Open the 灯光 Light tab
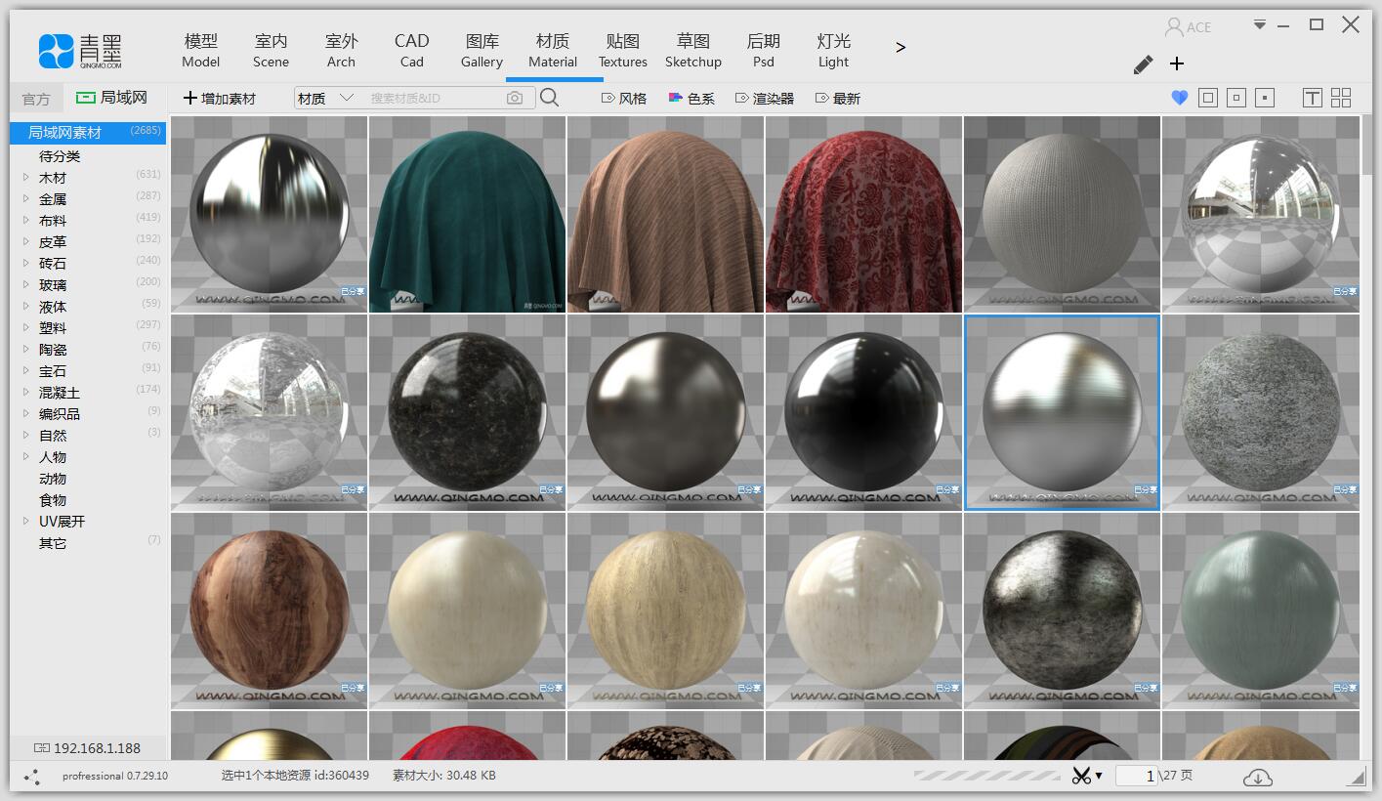Image resolution: width=1382 pixels, height=801 pixels. click(x=834, y=50)
